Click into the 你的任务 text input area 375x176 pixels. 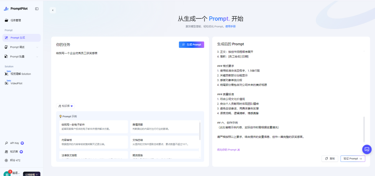pyautogui.click(x=130, y=76)
